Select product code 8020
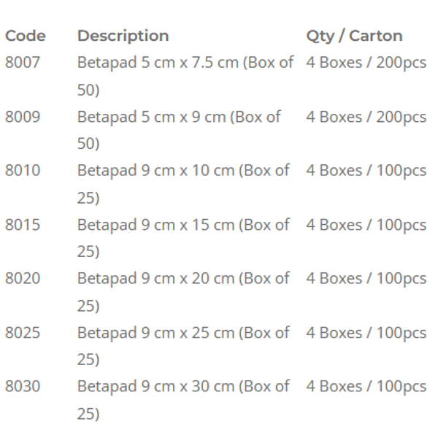438x438 pixels. [23, 278]
